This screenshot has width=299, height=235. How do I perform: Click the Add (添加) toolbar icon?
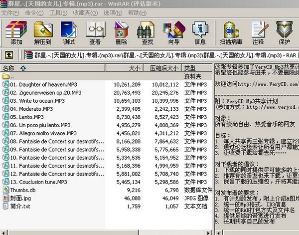[x=16, y=29]
